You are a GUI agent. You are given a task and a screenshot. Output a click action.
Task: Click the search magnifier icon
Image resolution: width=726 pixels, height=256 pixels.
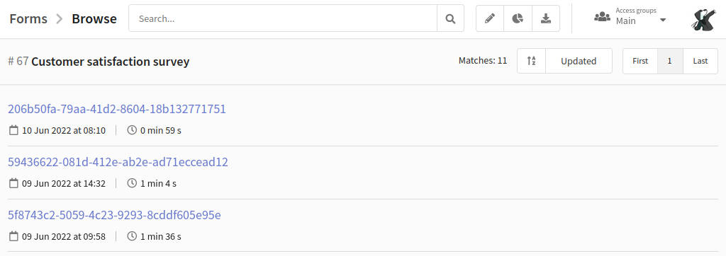[450, 18]
